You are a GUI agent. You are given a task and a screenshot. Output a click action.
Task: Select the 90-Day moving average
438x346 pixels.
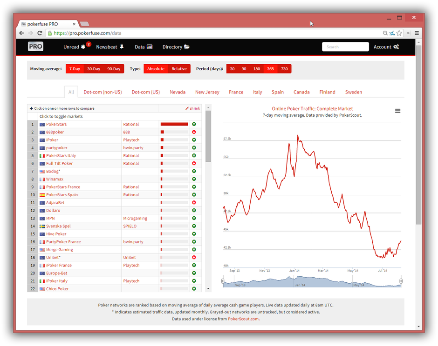tap(114, 69)
